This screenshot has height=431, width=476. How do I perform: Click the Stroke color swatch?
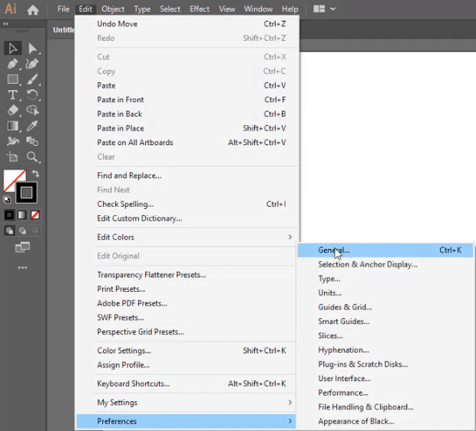[27, 192]
